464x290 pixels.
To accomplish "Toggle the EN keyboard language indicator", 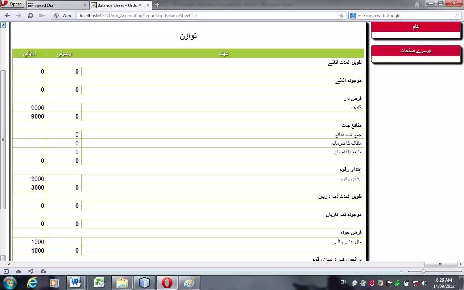I will (x=343, y=282).
